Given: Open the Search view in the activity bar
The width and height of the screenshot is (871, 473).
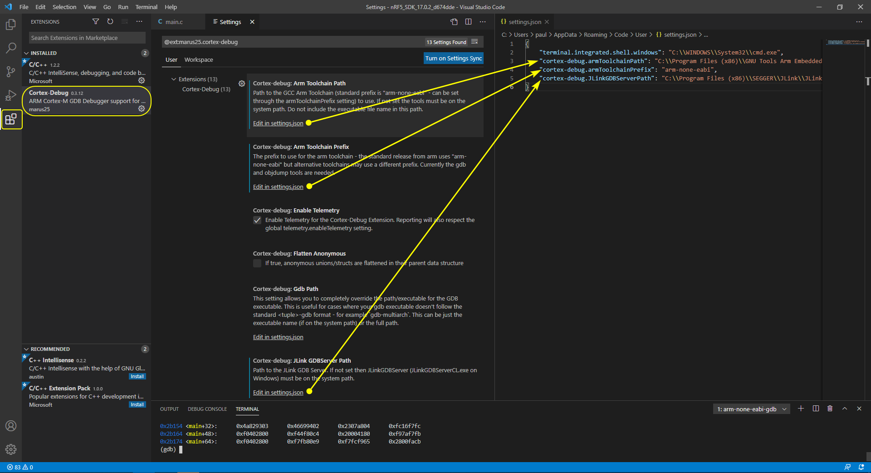Looking at the screenshot, I should 11,48.
